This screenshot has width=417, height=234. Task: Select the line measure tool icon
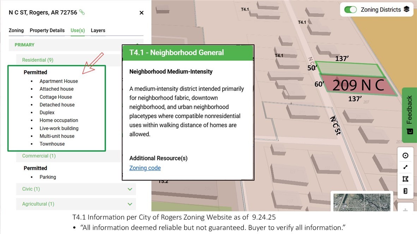[405, 167]
